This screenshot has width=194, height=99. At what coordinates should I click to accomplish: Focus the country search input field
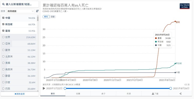(x=20, y=5)
